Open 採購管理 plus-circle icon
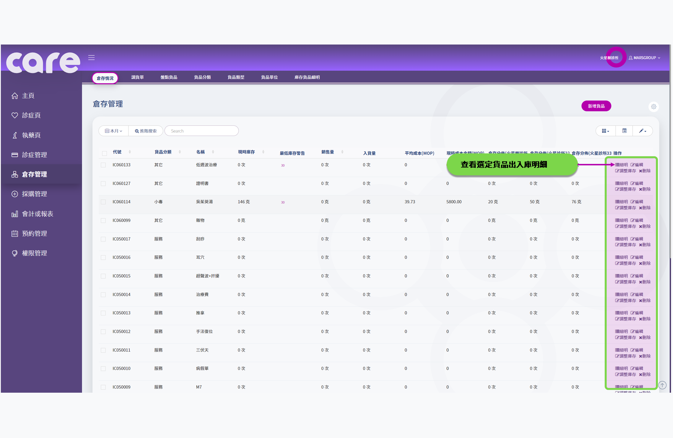673x438 pixels. [x=15, y=194]
